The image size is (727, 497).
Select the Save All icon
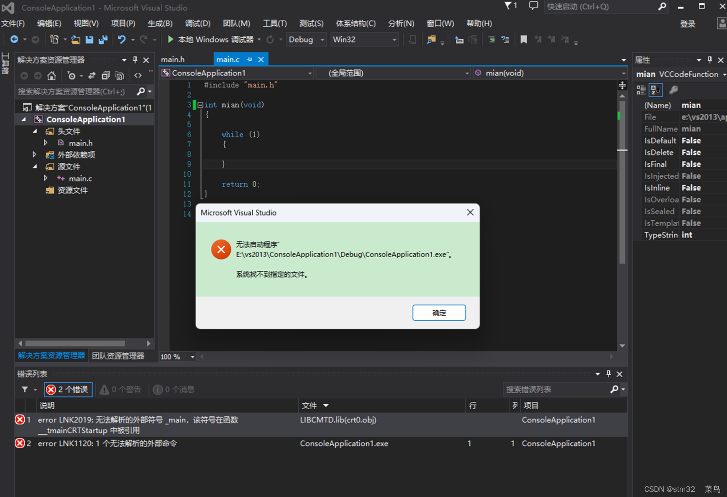(x=103, y=39)
